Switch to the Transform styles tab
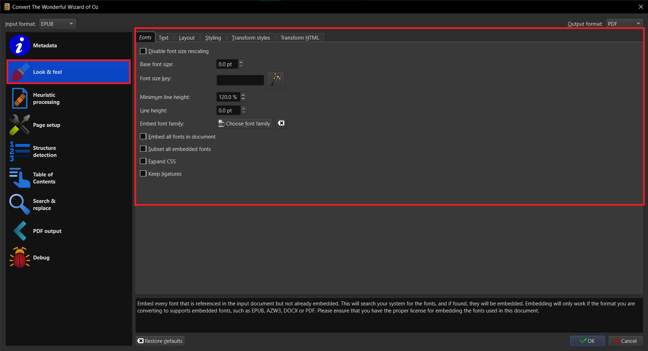 click(251, 38)
